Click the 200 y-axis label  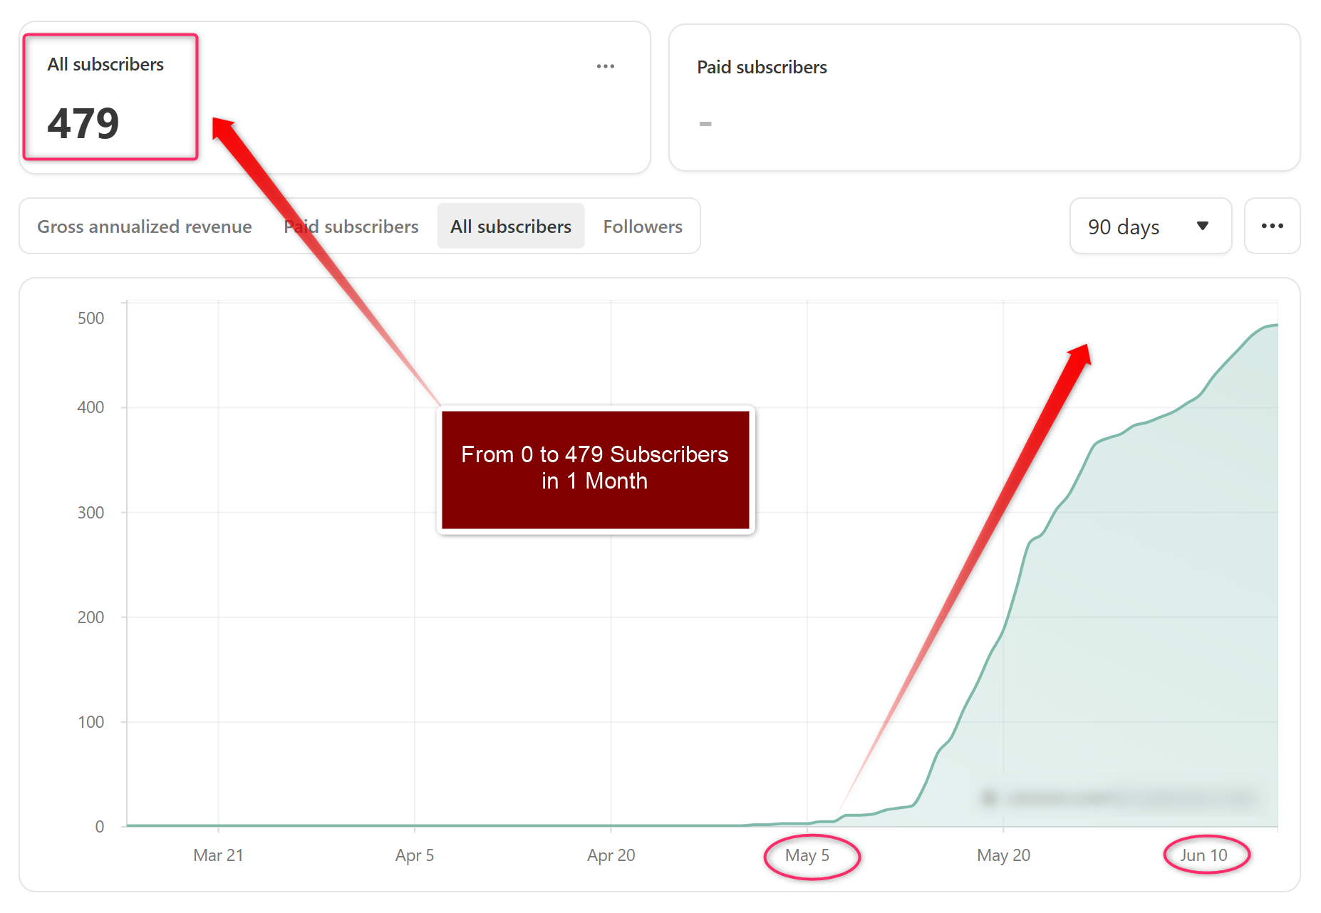pos(90,617)
